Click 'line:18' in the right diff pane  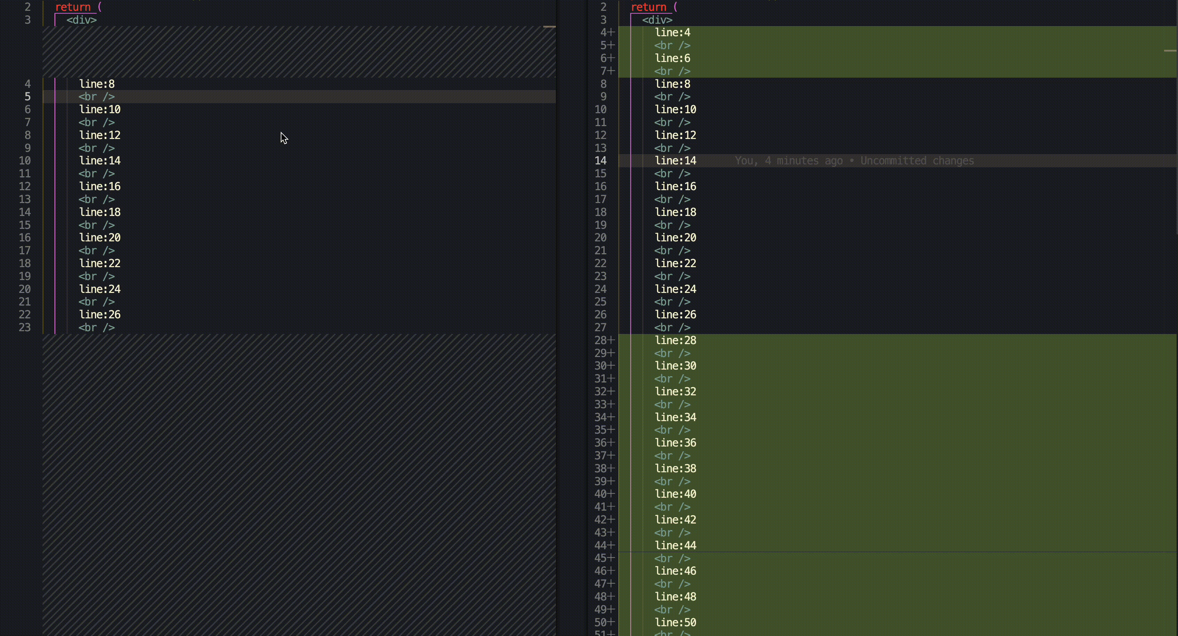(675, 212)
